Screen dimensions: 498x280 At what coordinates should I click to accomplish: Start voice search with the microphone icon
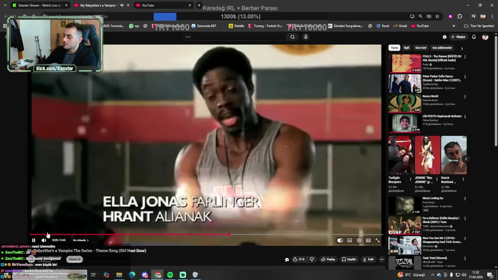click(306, 37)
